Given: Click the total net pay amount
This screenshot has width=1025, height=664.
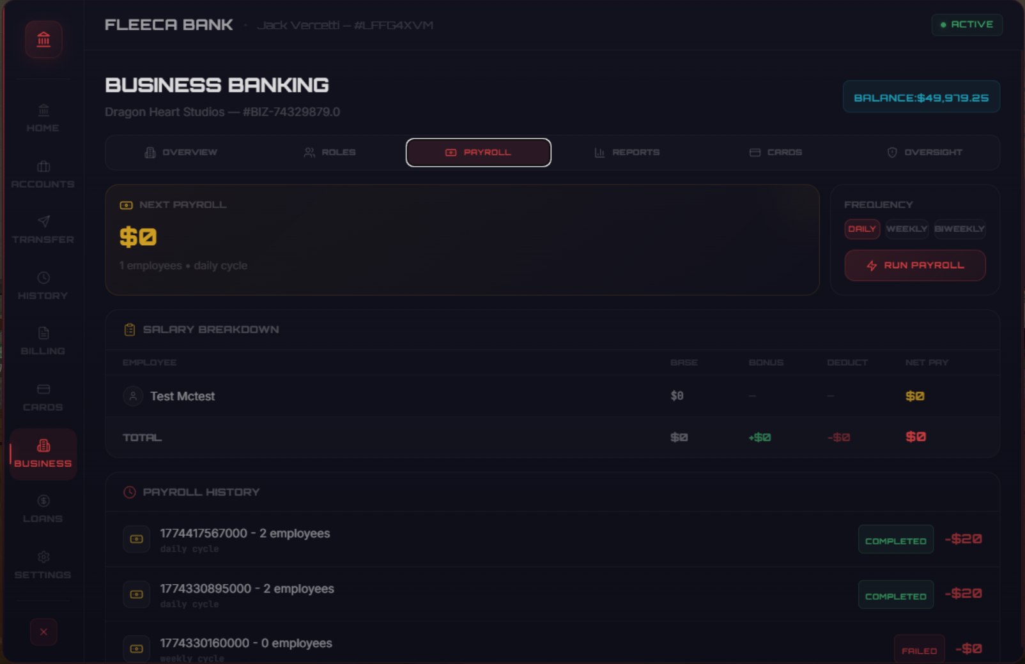Looking at the screenshot, I should coord(916,437).
